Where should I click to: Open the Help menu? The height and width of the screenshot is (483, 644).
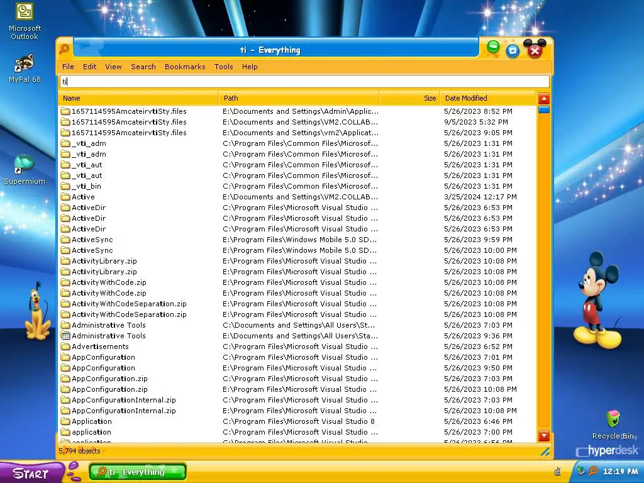pyautogui.click(x=250, y=67)
